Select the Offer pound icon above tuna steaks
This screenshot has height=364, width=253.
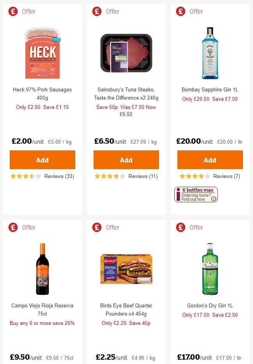[96, 11]
